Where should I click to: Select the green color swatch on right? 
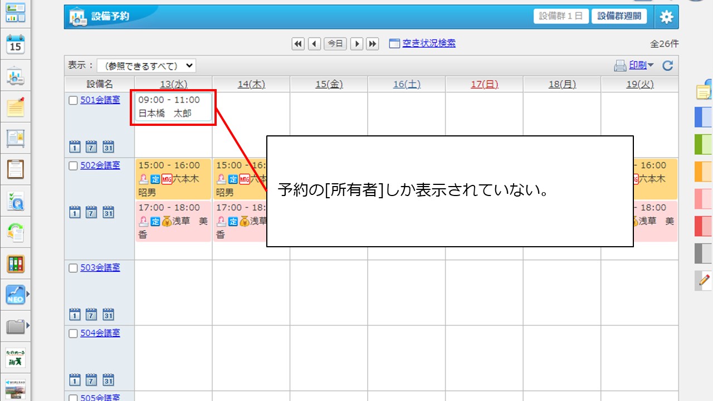click(703, 144)
